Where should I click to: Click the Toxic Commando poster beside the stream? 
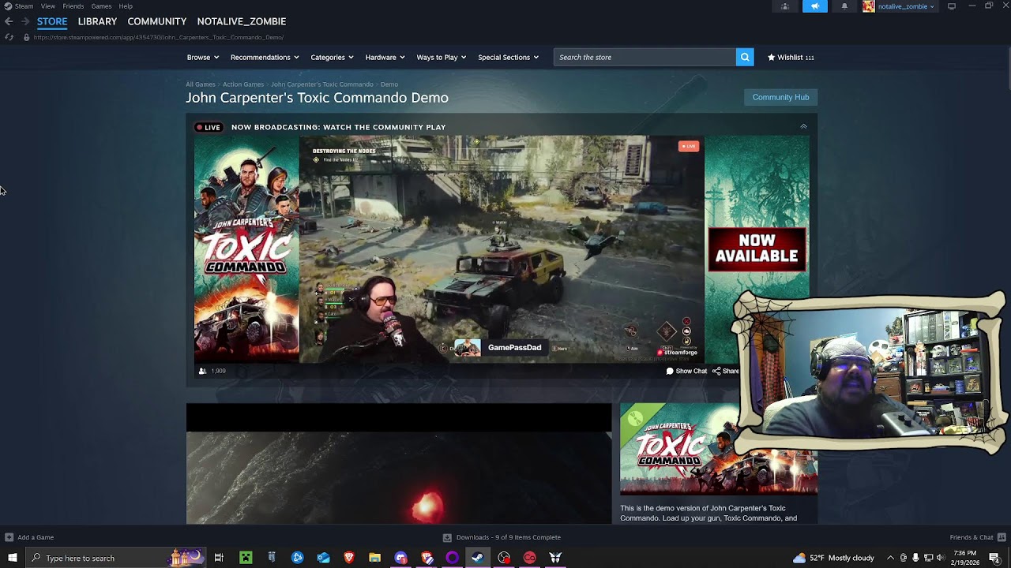(x=246, y=249)
